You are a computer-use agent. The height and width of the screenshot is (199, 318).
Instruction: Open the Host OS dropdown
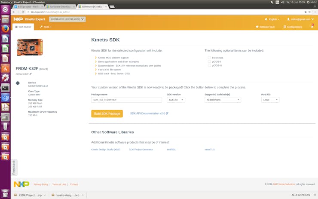pos(270,100)
